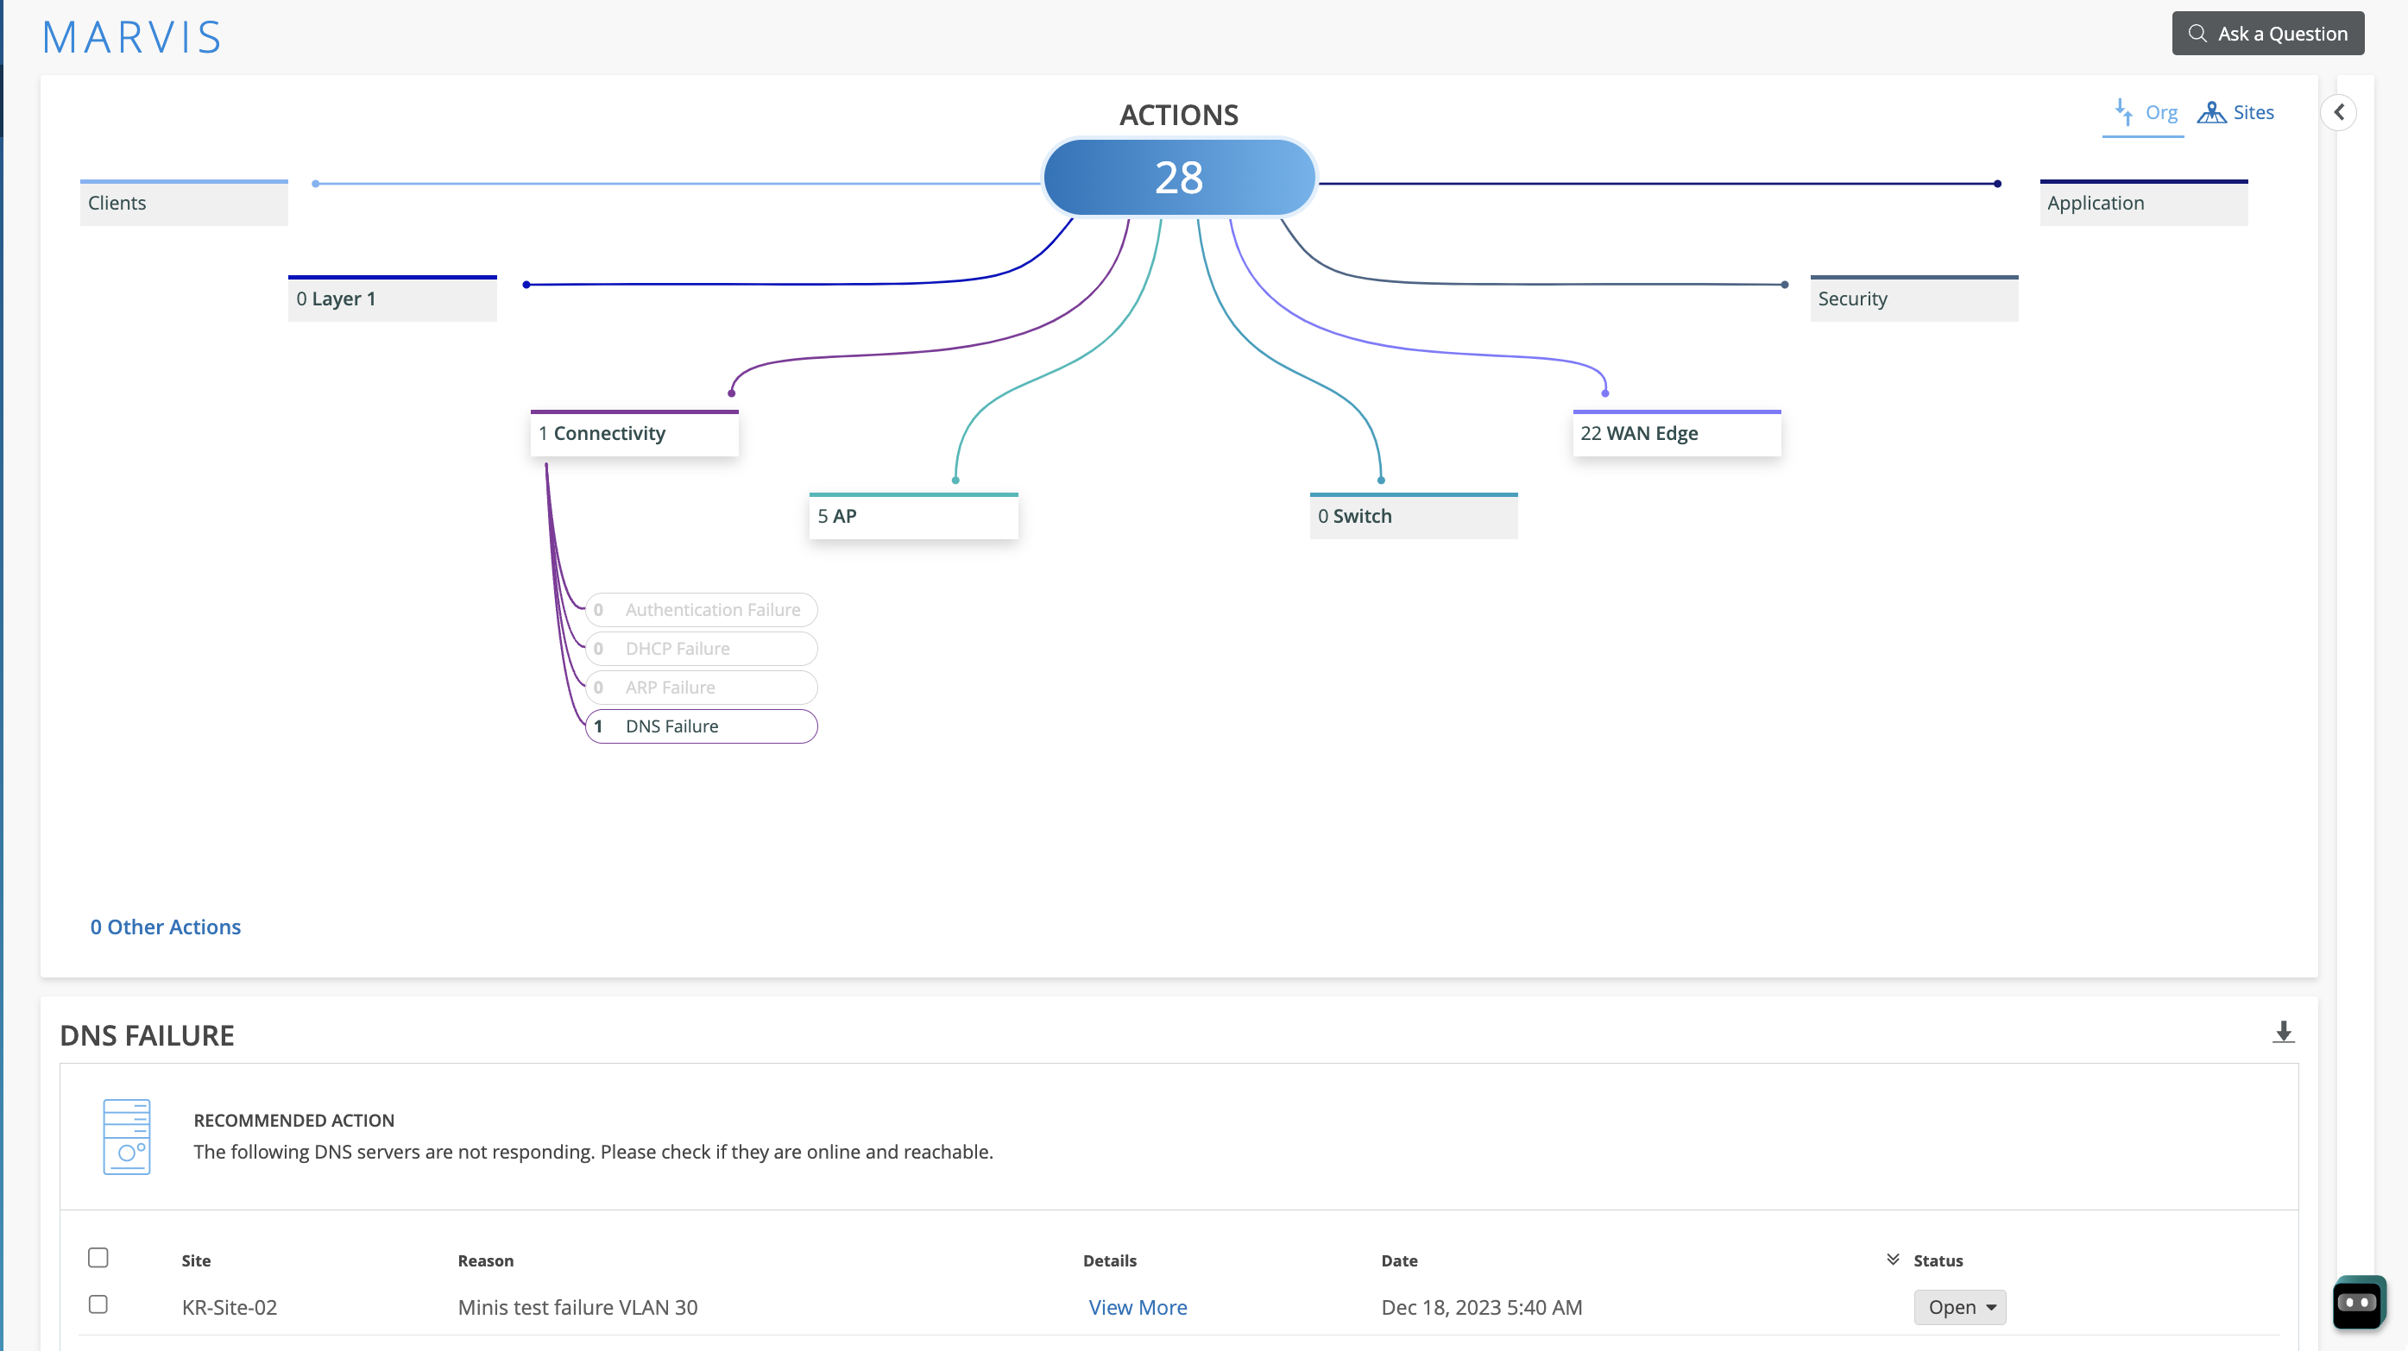Expand the 22 WAN Edge category
Image resolution: width=2408 pixels, height=1351 pixels.
point(1676,434)
